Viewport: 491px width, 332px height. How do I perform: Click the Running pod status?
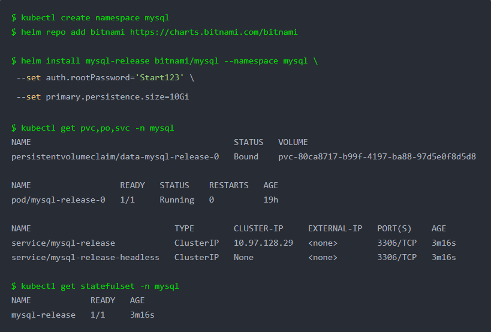click(x=177, y=200)
